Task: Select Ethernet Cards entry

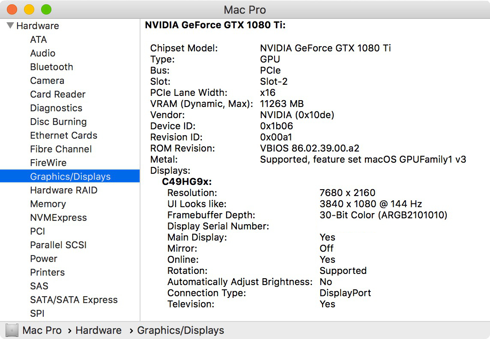Action: [64, 136]
